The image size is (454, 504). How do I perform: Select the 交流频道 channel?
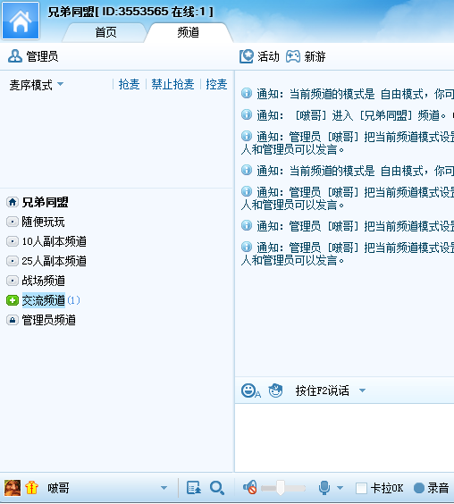[44, 300]
